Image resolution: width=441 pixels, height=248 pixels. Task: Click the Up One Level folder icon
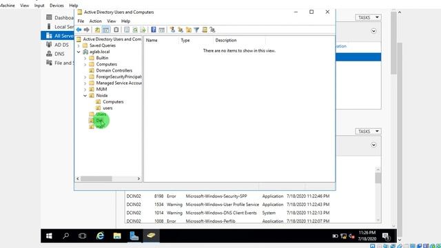(x=97, y=30)
